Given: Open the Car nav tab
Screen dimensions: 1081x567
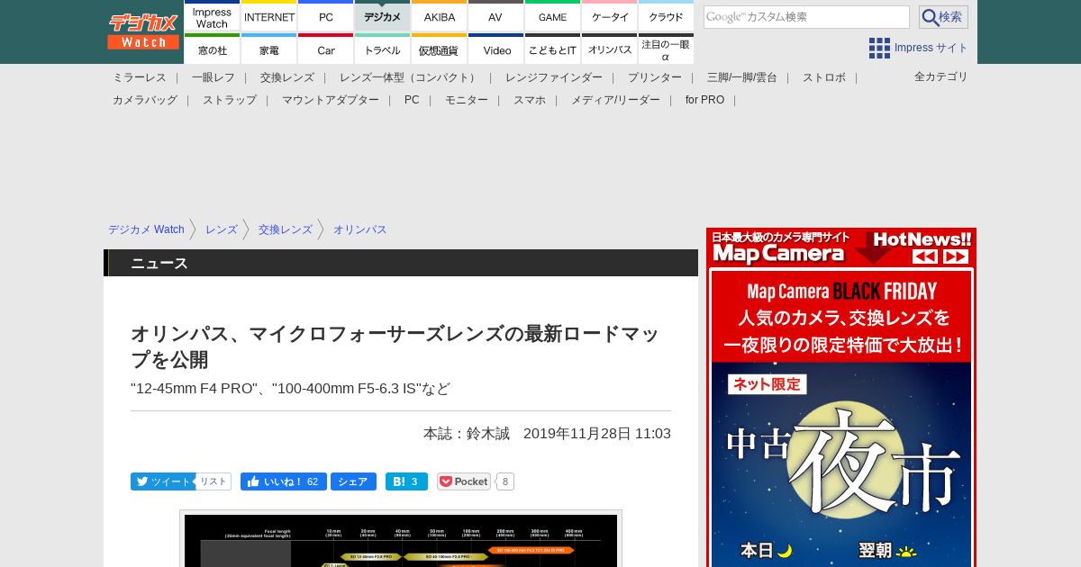Looking at the screenshot, I should 326,49.
